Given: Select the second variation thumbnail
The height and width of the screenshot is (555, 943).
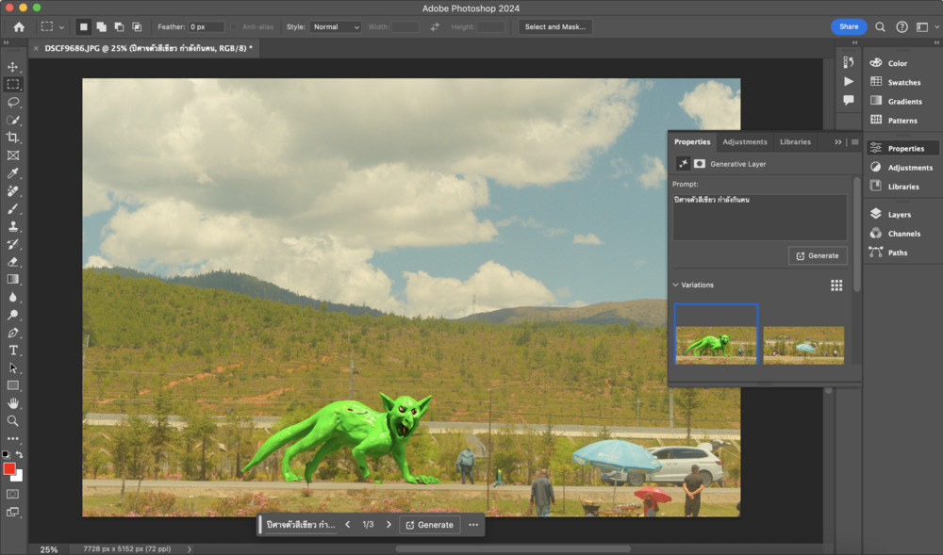Looking at the screenshot, I should click(x=803, y=345).
